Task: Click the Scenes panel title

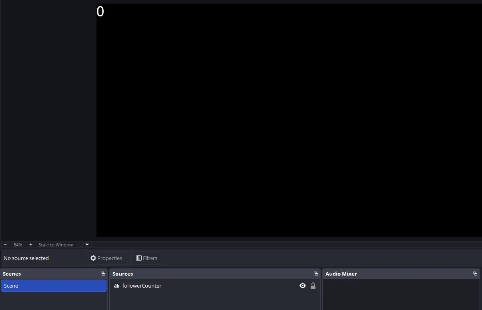Action: tap(12, 274)
